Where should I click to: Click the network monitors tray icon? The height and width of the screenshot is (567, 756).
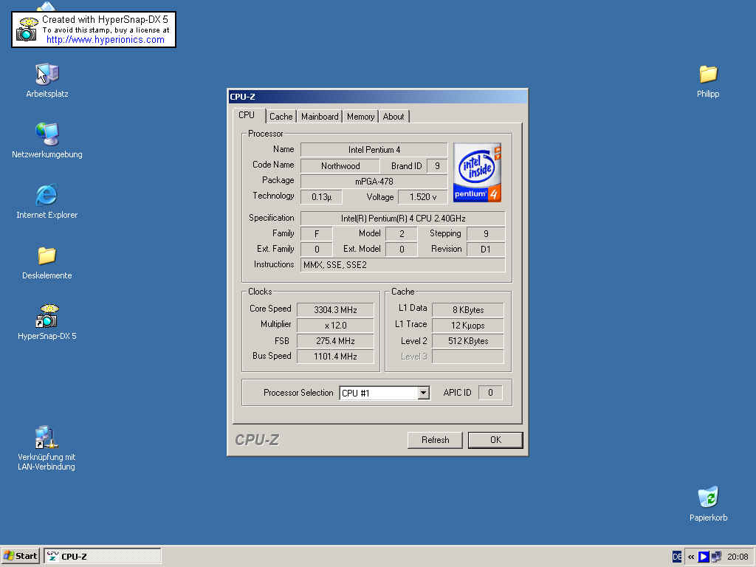pyautogui.click(x=716, y=557)
